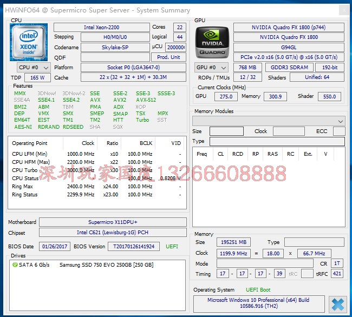
Task: Click the BIOS date 01/26/2017
Action: pyautogui.click(x=55, y=247)
